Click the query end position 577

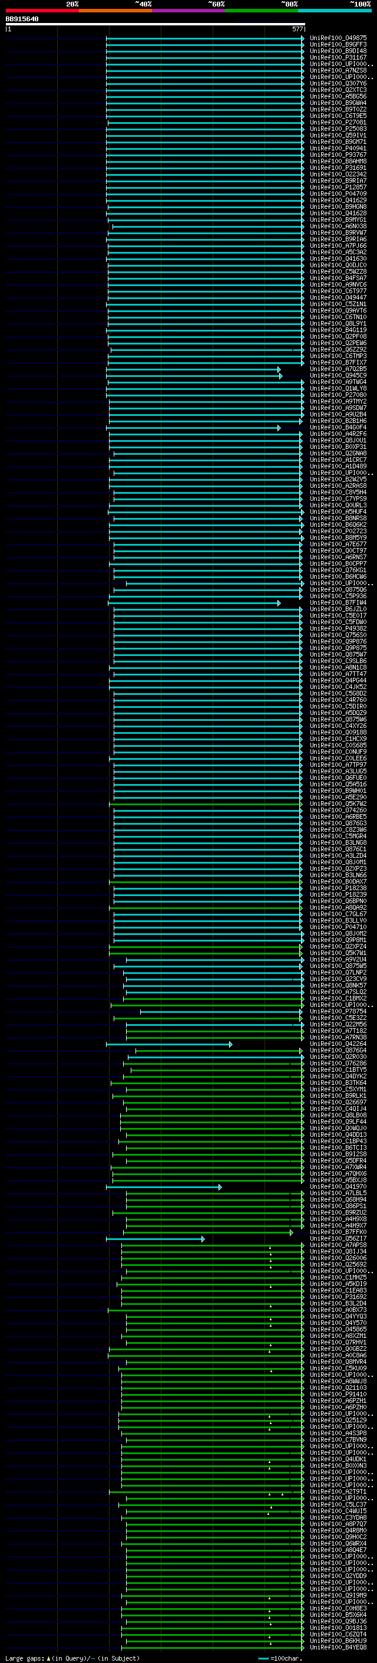pos(297,29)
